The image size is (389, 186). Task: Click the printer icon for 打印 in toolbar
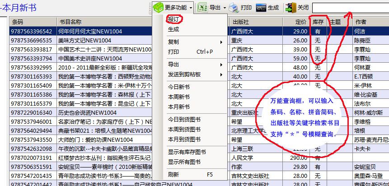(233, 8)
